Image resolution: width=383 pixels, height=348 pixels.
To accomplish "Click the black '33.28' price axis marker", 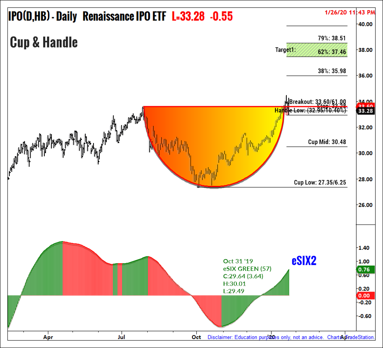I will point(365,111).
